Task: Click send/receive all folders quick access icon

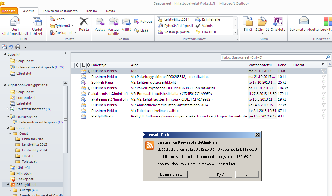Action: coord(4,47)
